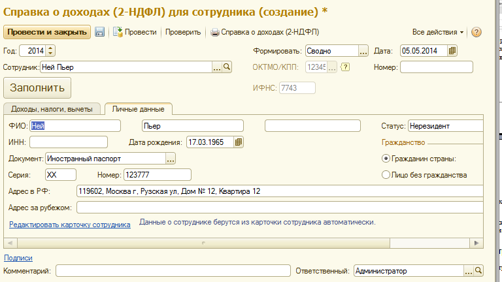The height and width of the screenshot is (282, 502).
Task: Click Редактировать карточку сотрудника link
Action: tap(70, 224)
